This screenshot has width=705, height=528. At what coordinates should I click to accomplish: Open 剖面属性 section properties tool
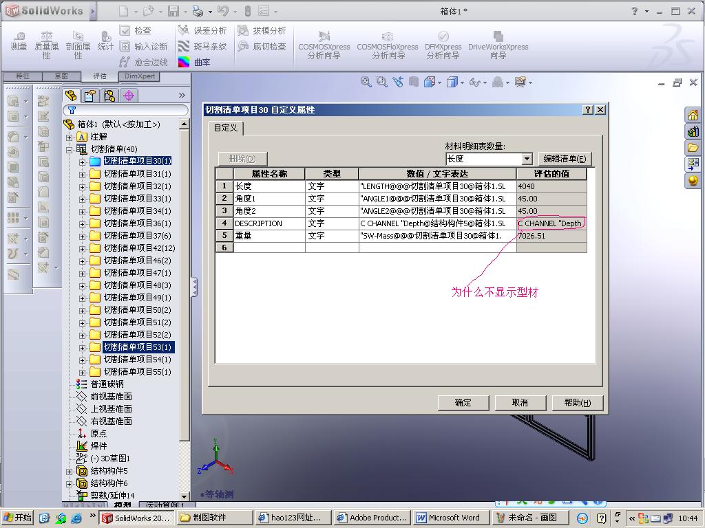coord(78,45)
